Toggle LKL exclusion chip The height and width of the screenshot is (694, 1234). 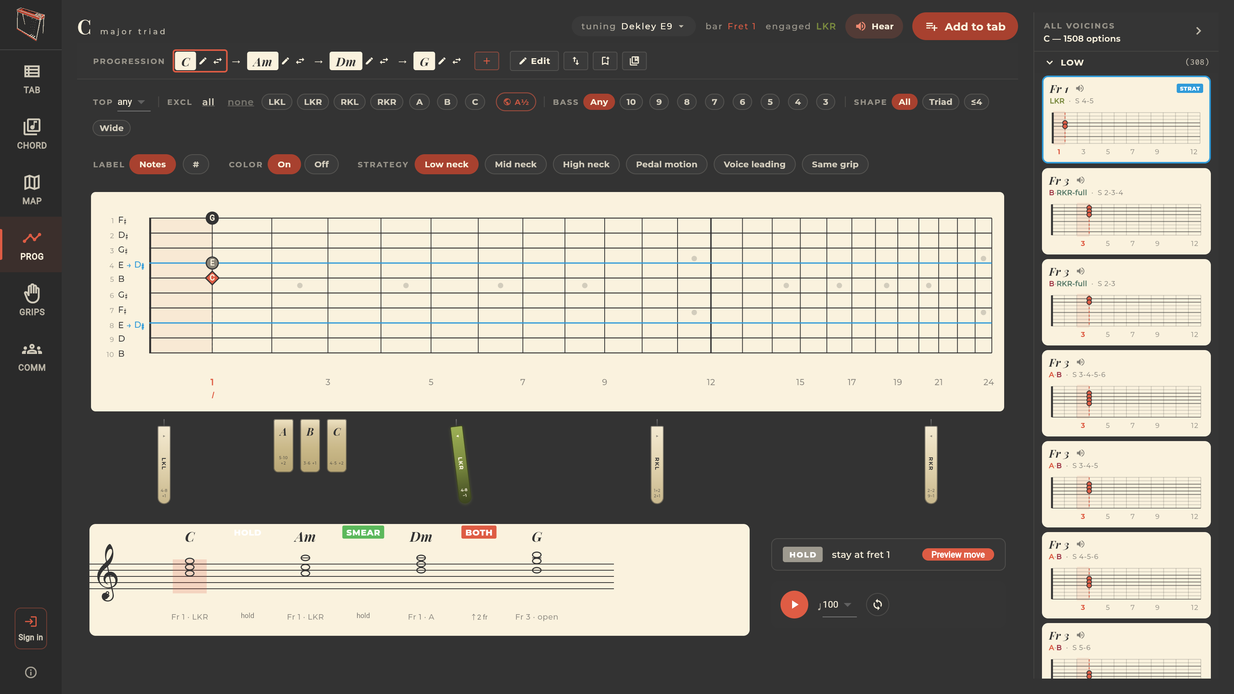coord(277,102)
